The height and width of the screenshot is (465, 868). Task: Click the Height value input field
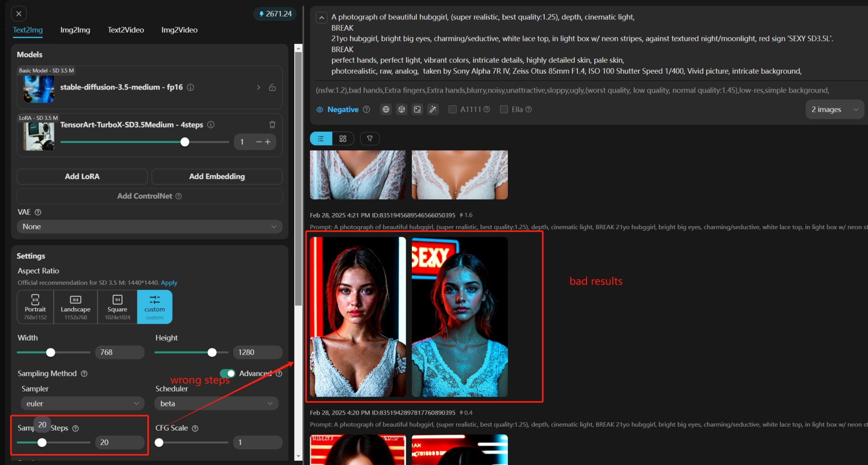click(257, 352)
